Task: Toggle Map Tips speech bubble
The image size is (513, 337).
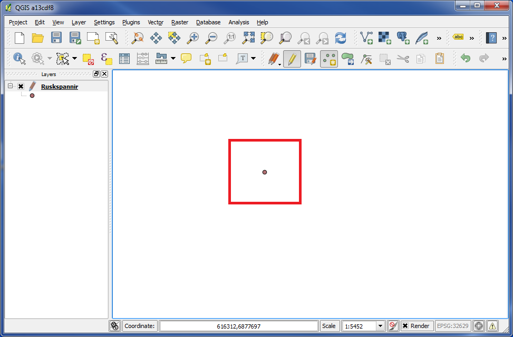Action: coord(186,58)
